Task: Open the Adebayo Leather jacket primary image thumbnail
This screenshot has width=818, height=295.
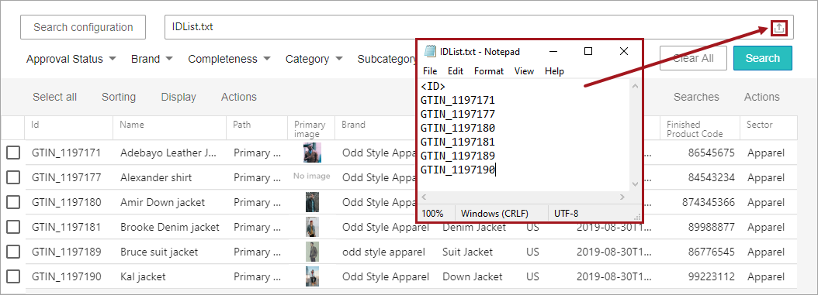Action: (312, 153)
